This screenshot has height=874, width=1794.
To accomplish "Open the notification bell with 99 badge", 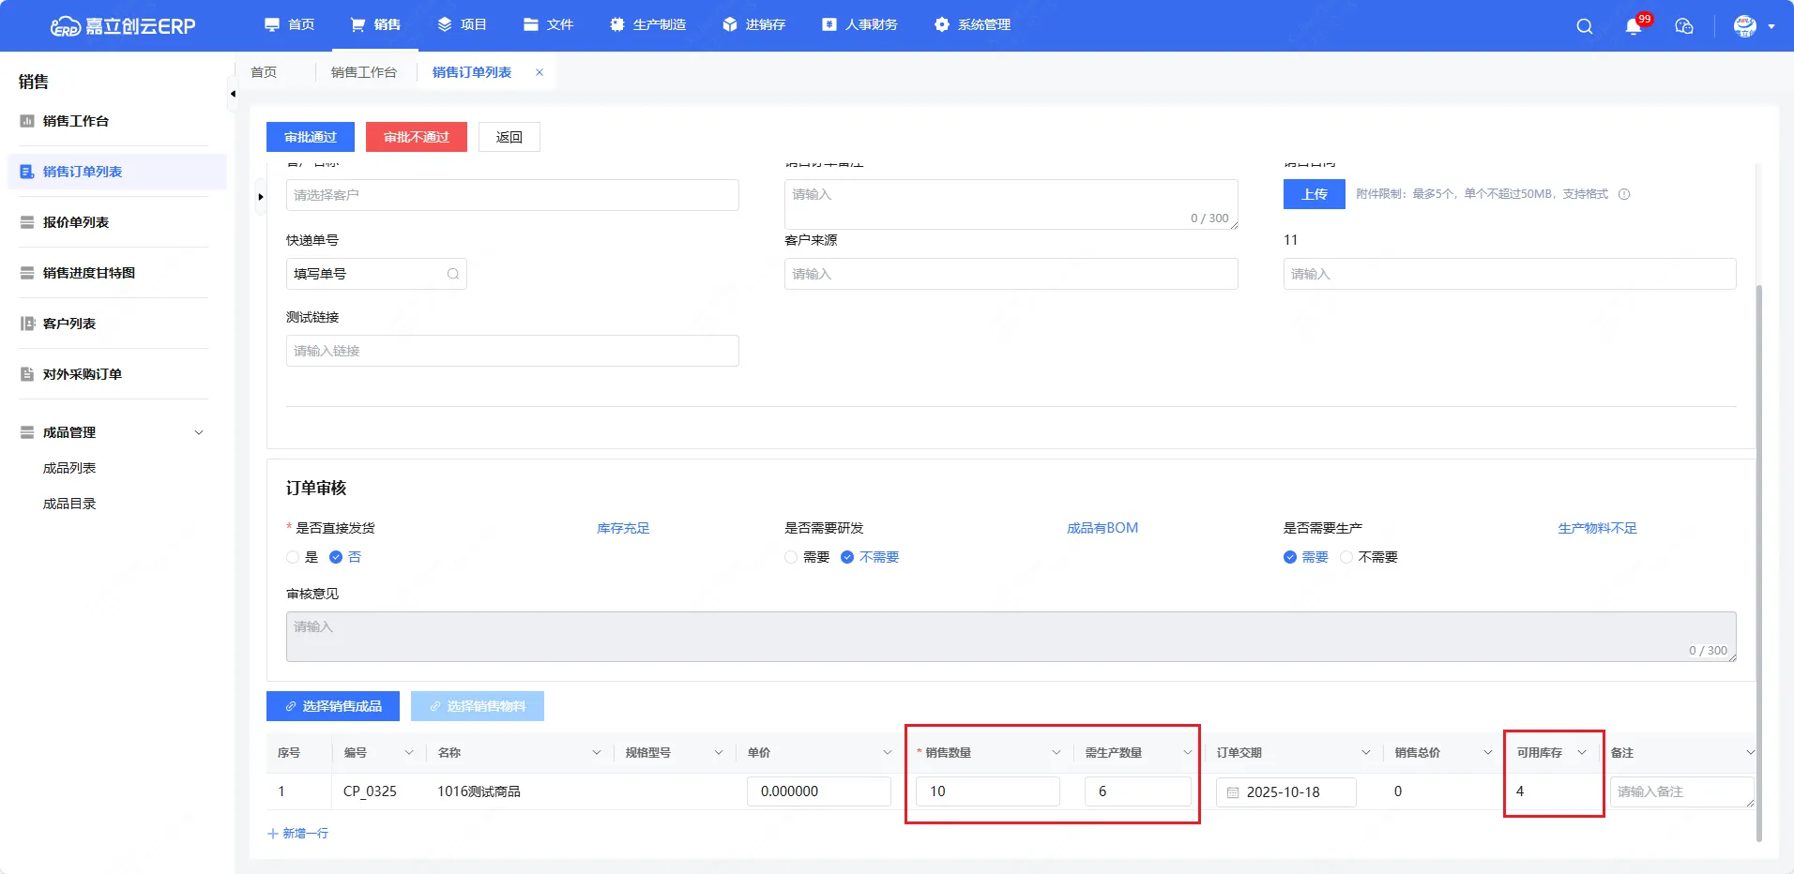I will [x=1634, y=26].
